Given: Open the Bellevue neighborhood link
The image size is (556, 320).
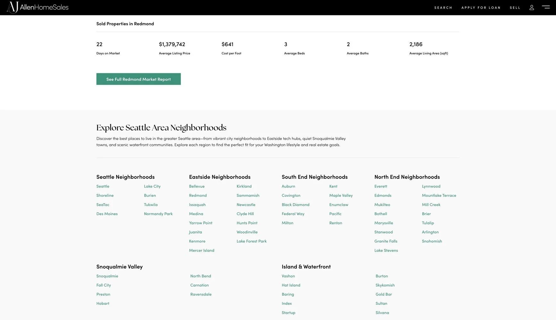Looking at the screenshot, I should [197, 186].
